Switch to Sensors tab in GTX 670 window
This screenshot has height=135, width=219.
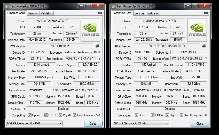tap(33, 13)
